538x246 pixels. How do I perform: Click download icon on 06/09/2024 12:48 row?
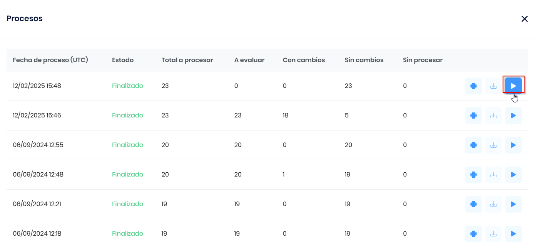click(493, 175)
